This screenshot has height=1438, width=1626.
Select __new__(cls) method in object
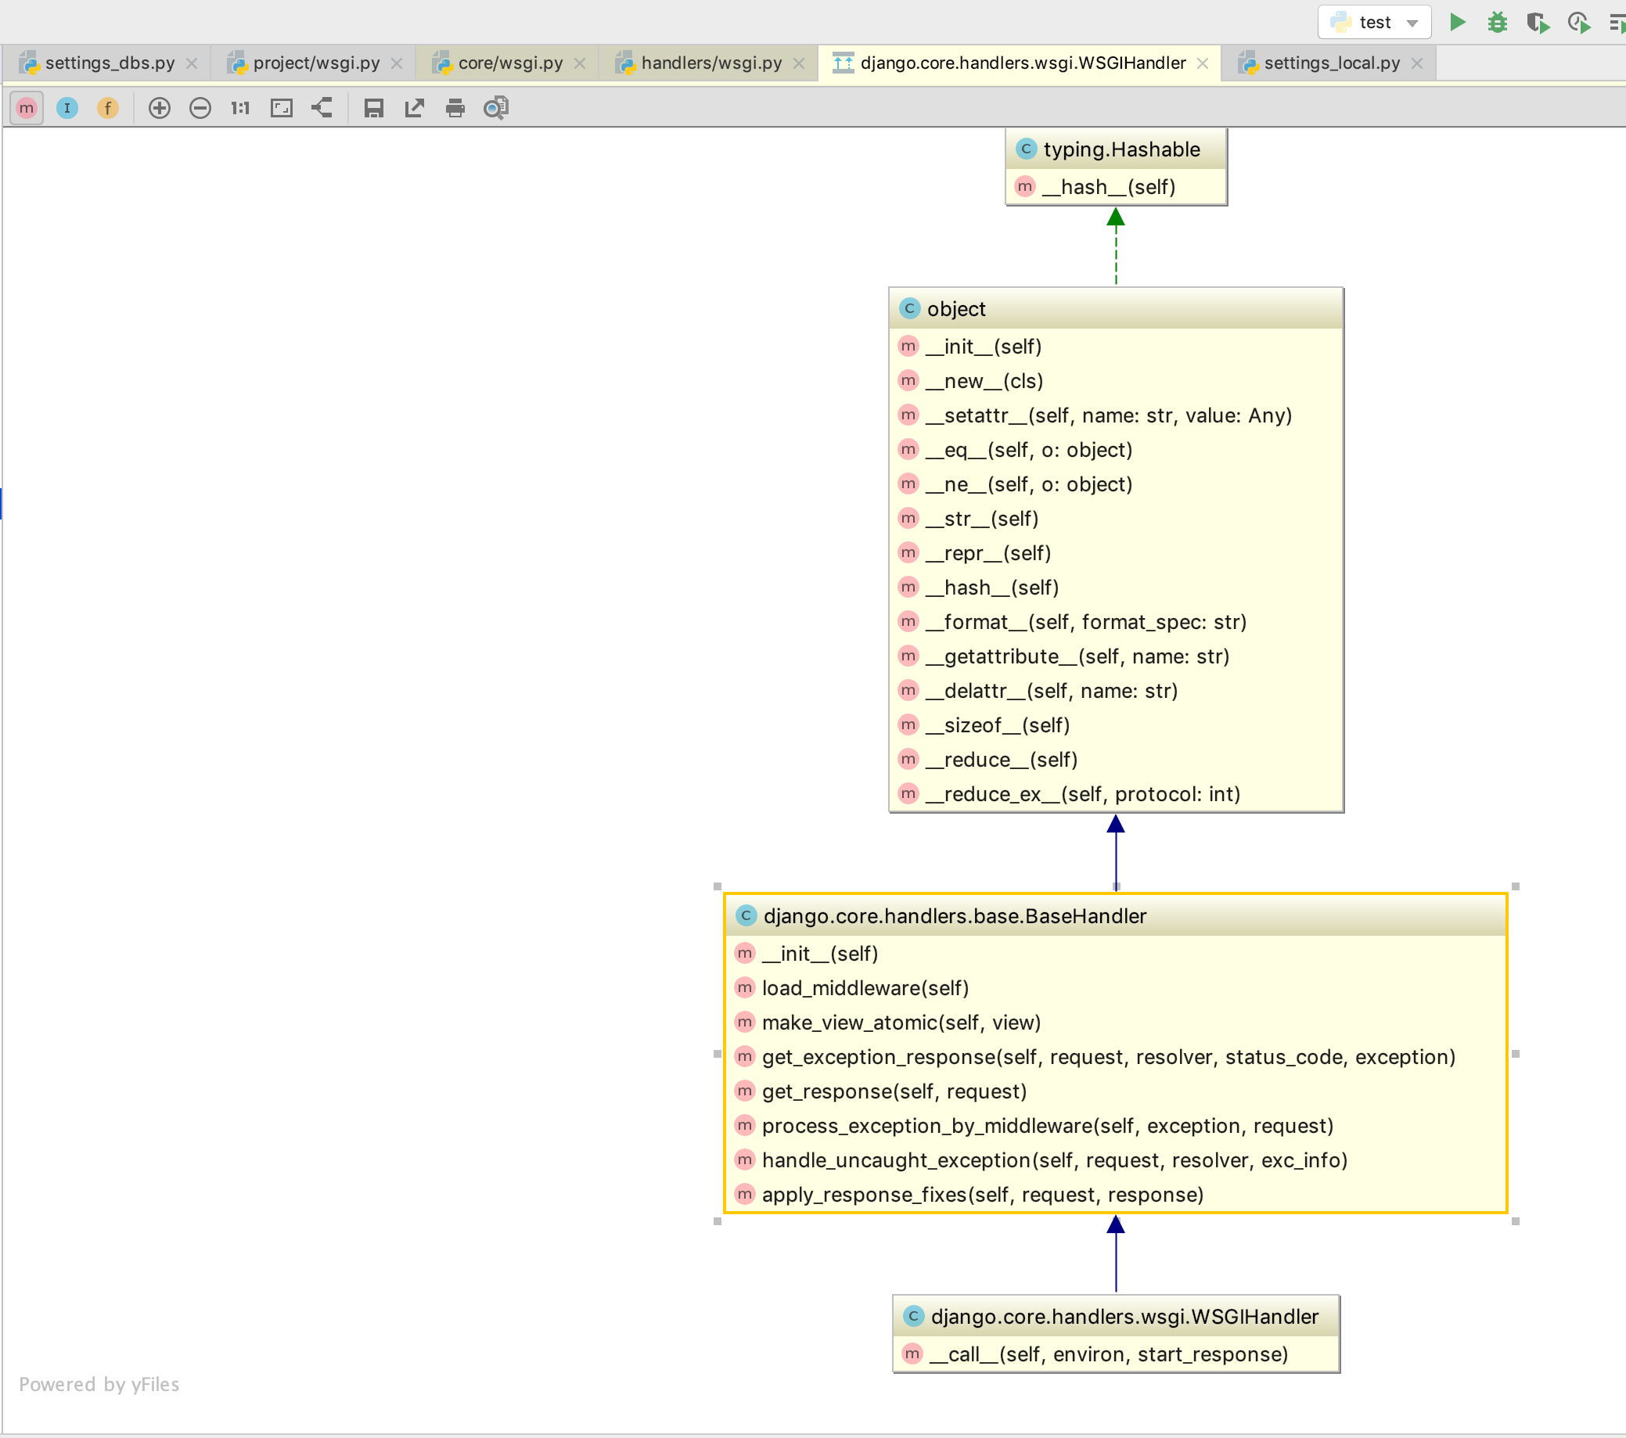point(1116,381)
